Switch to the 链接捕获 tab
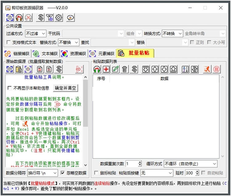 point(17,54)
